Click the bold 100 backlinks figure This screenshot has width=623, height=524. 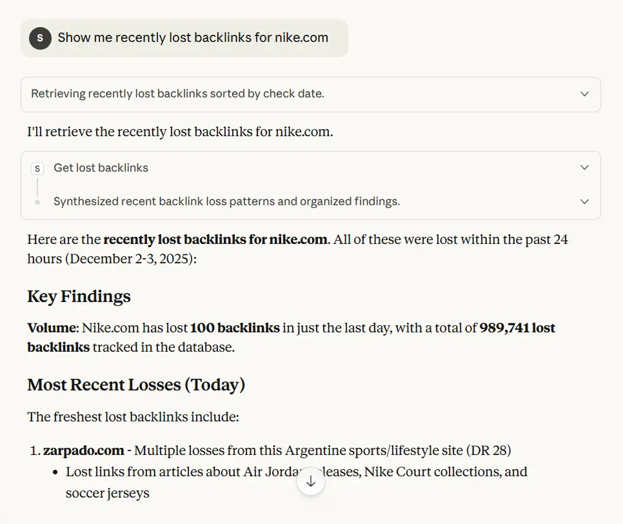click(x=235, y=328)
